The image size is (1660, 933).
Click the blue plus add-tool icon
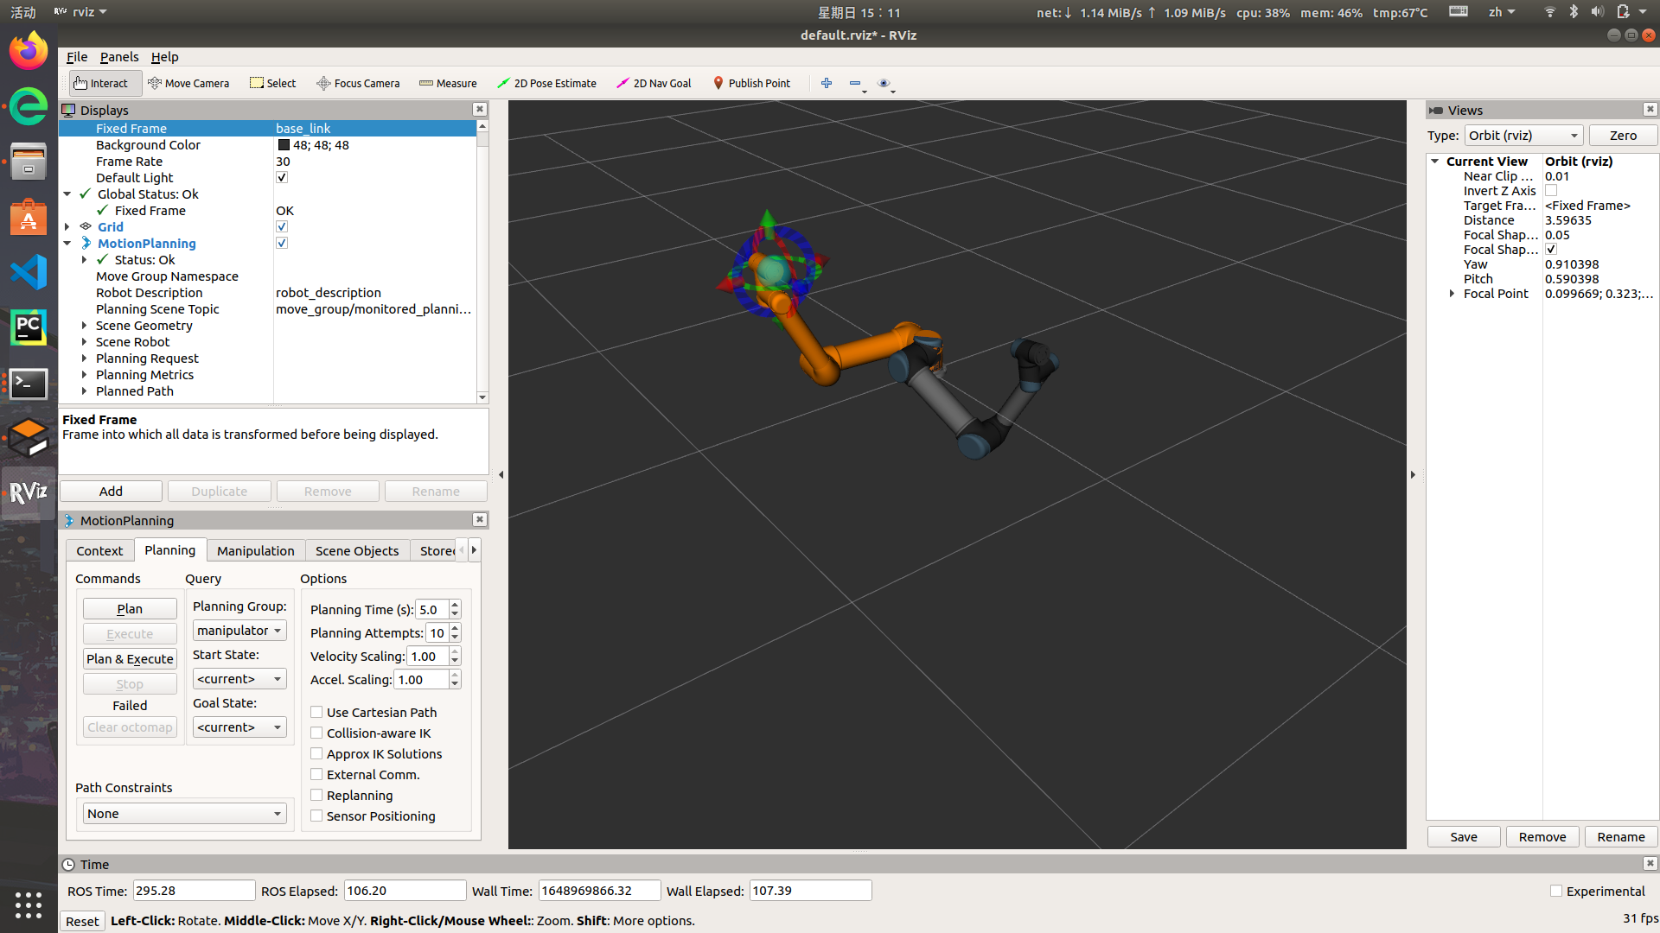coord(827,83)
